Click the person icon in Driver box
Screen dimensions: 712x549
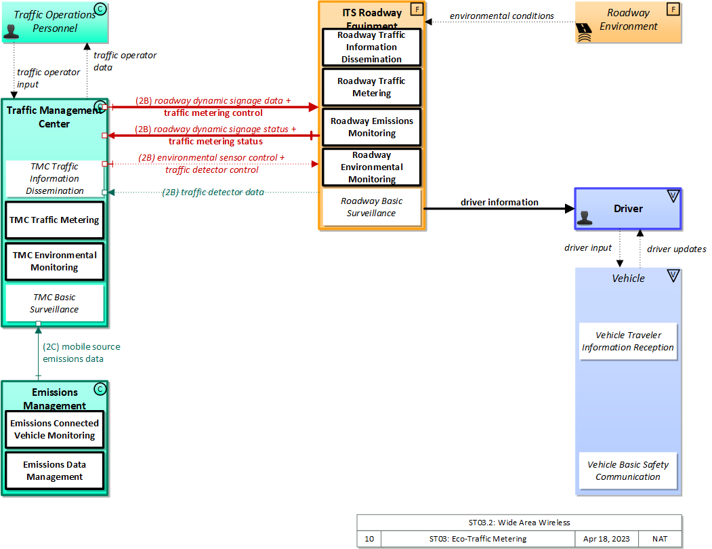(x=585, y=218)
